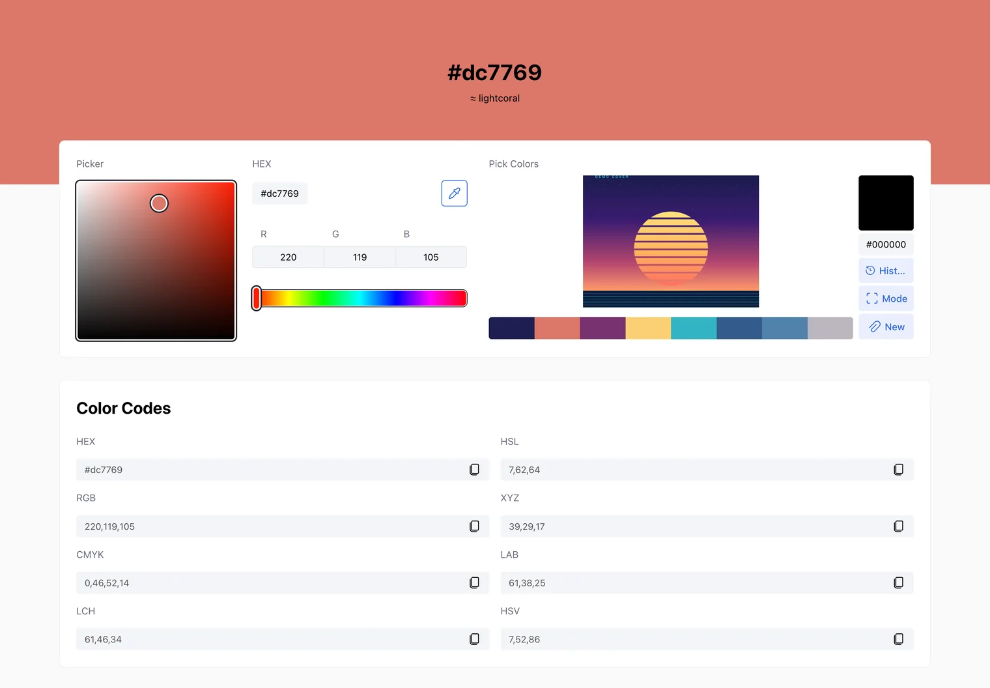Activate the eyedropper tool button
Viewport: 990px width, 688px height.
click(x=454, y=193)
